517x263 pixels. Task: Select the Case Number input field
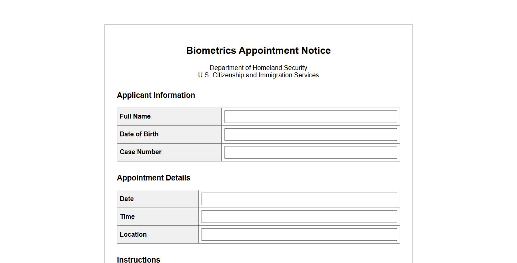[x=310, y=152]
